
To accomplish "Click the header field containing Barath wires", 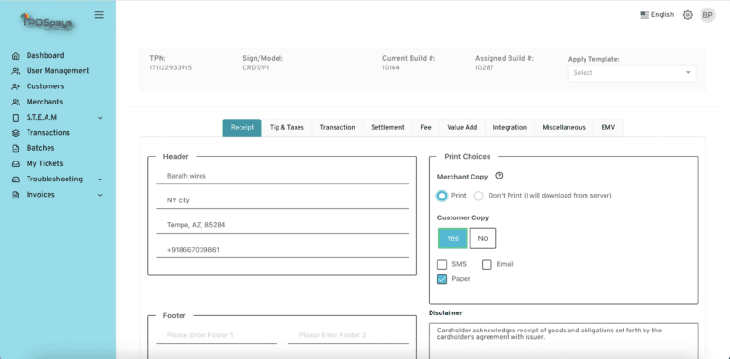I will [x=282, y=176].
